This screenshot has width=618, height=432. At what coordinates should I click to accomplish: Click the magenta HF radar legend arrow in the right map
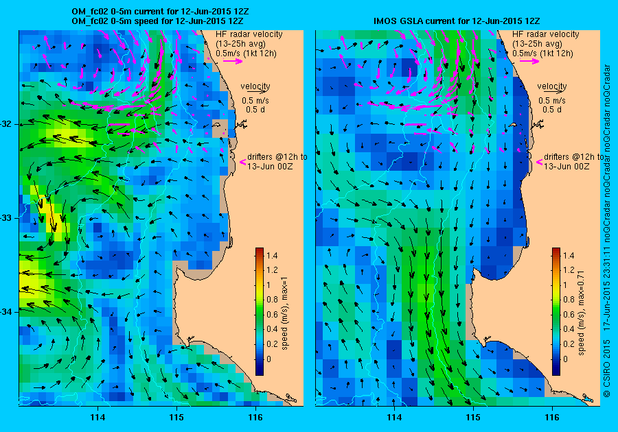[x=529, y=60]
